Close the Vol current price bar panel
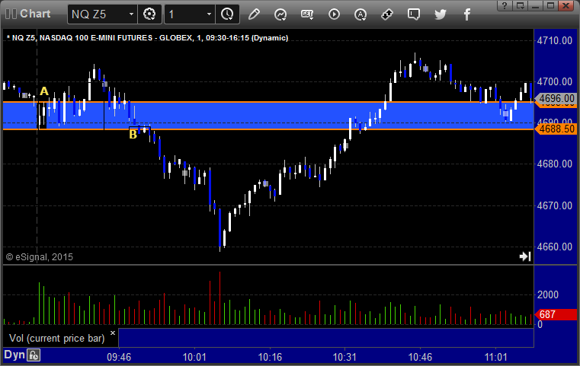580x366 pixels. (x=113, y=333)
